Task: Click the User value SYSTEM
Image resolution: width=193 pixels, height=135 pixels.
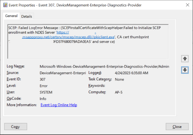Action: tap(46, 92)
